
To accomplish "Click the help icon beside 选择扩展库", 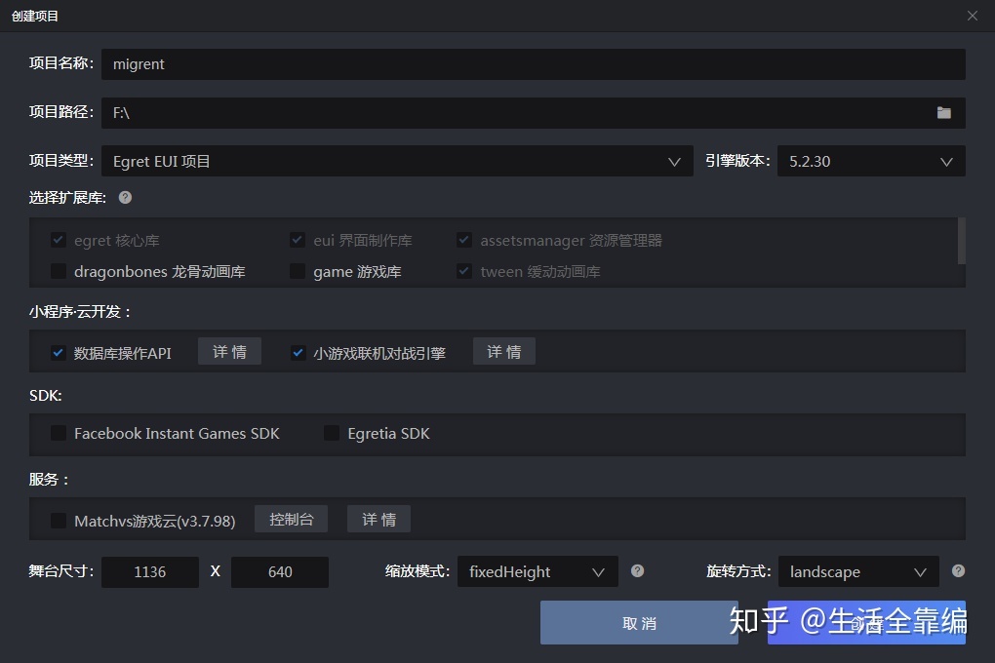I will point(124,198).
